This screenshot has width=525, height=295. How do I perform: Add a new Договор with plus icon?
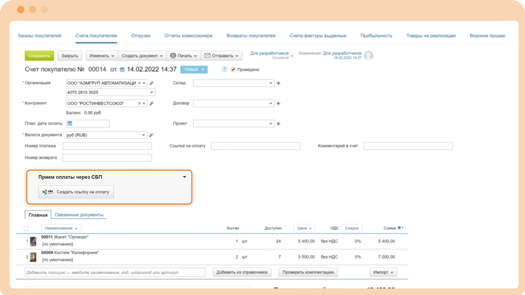coord(278,104)
